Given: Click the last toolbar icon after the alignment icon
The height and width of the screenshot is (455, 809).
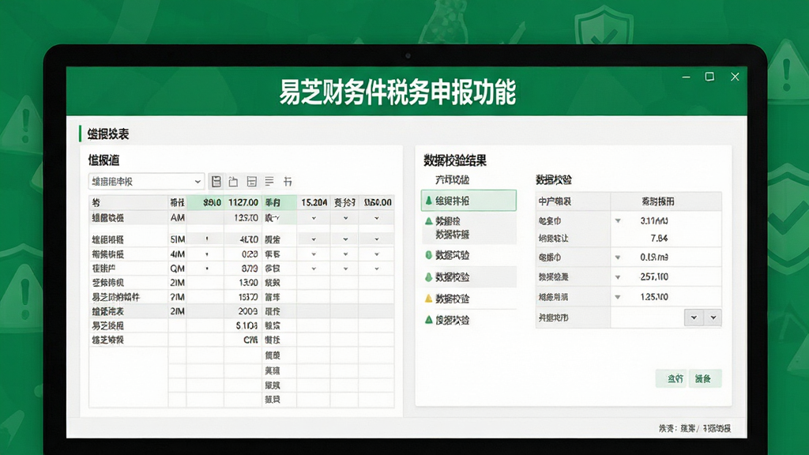Looking at the screenshot, I should tap(288, 182).
